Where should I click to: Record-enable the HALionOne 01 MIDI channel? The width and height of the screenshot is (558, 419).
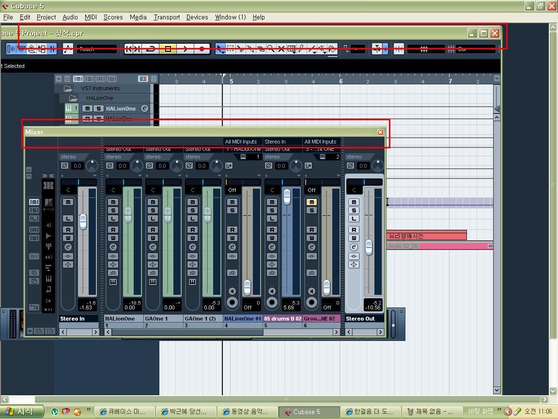(x=232, y=303)
